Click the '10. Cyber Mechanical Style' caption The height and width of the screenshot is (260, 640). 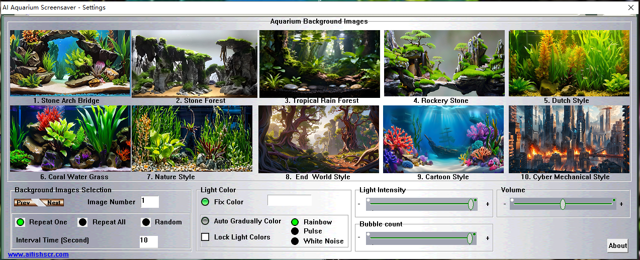tap(565, 177)
